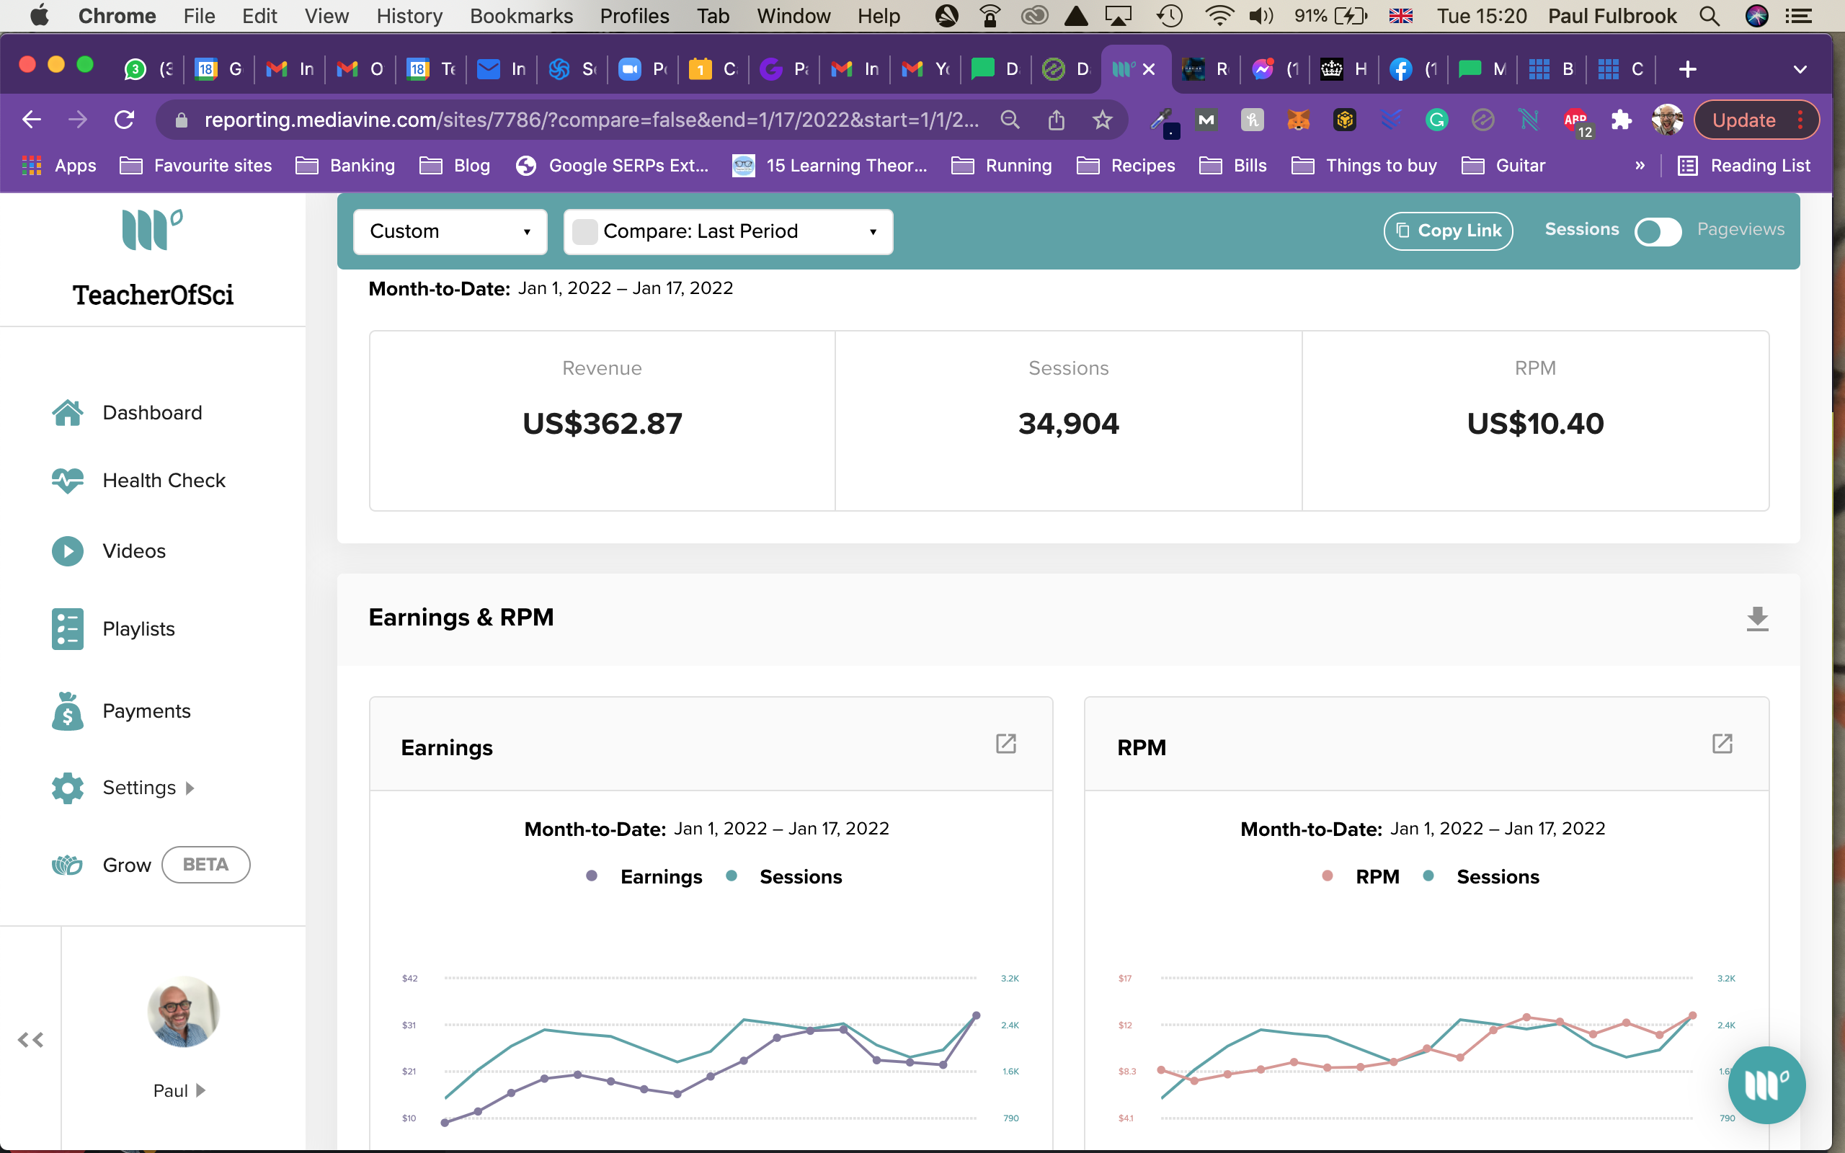Bookmark this page with star icon

1102,120
